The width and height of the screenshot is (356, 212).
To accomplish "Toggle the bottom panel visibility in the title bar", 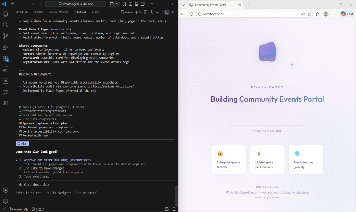I will tap(137, 4).
